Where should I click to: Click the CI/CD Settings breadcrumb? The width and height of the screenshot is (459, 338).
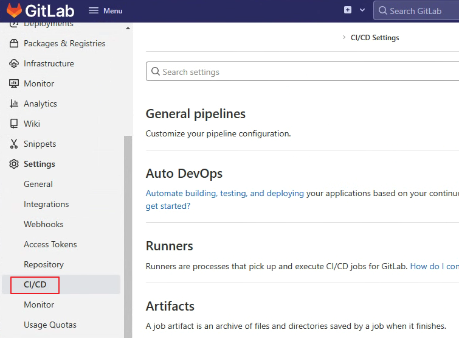click(374, 38)
